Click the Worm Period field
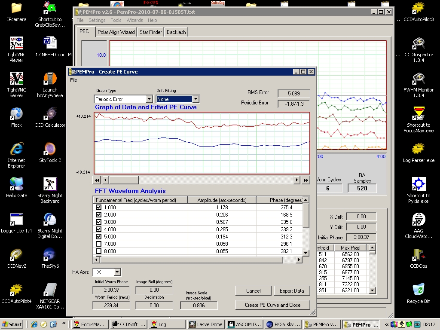The height and width of the screenshot is (330, 440). (x=111, y=306)
